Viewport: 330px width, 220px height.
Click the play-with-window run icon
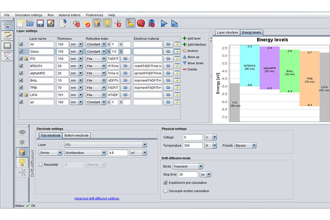tap(175, 23)
